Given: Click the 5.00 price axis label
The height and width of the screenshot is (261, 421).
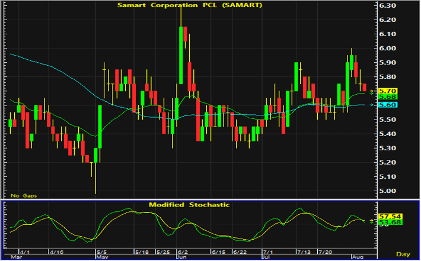Looking at the screenshot, I should click(387, 191).
